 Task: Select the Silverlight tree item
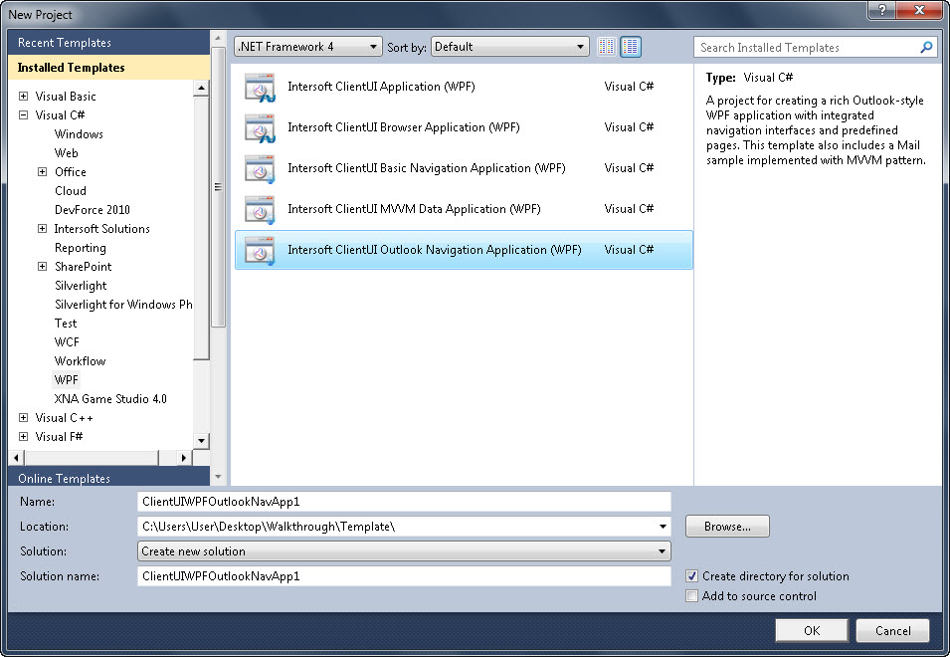81,286
